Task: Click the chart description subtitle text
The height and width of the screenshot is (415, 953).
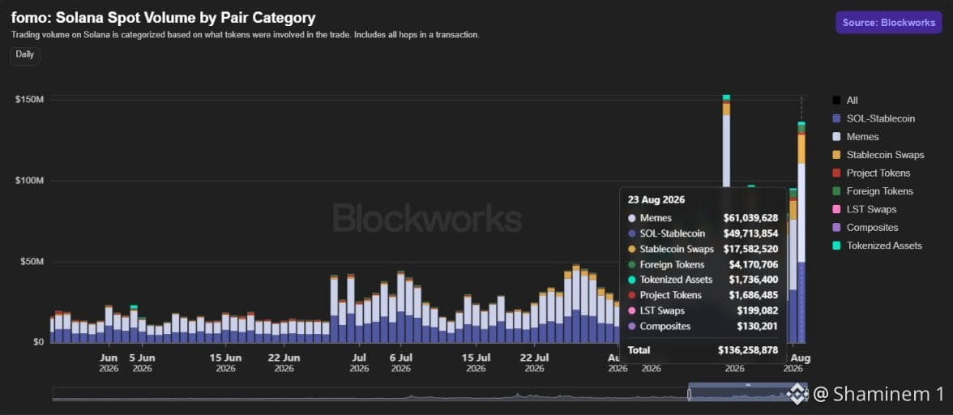Action: 246,35
